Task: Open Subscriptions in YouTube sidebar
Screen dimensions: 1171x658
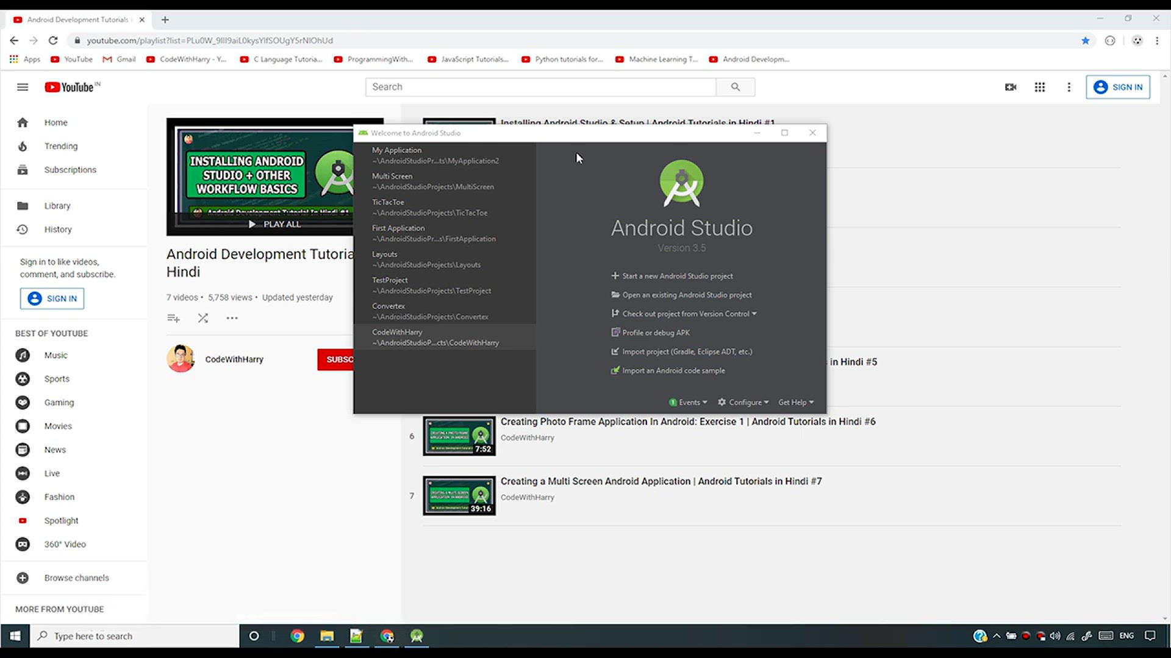Action: pyautogui.click(x=73, y=170)
